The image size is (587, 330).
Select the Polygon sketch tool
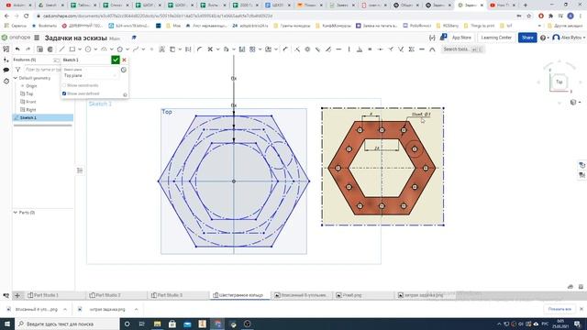coord(120,49)
